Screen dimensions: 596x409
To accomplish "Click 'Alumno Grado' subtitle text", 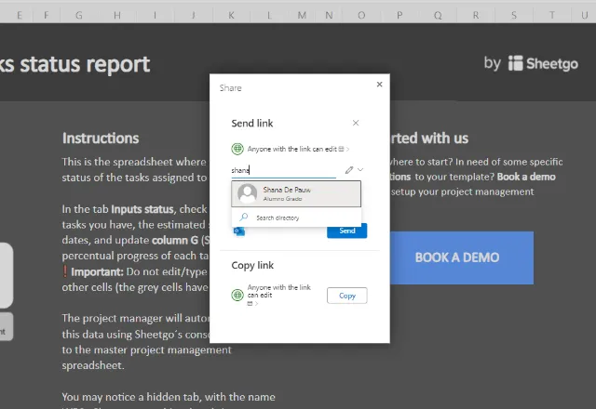I will pos(282,199).
